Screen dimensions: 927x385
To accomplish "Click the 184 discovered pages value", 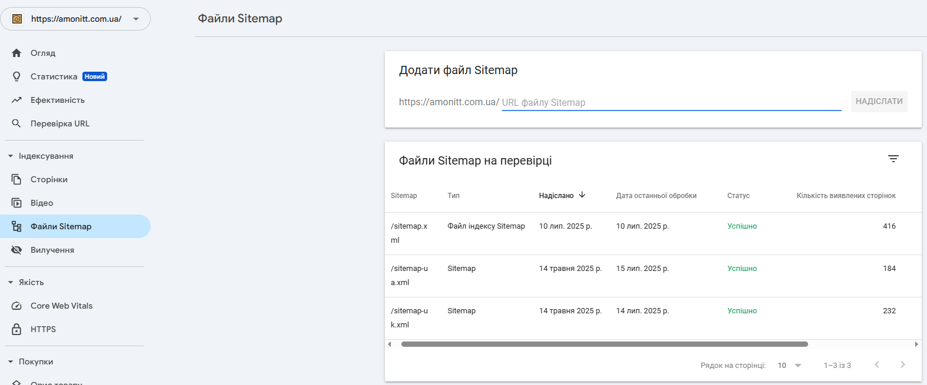I will pos(889,269).
